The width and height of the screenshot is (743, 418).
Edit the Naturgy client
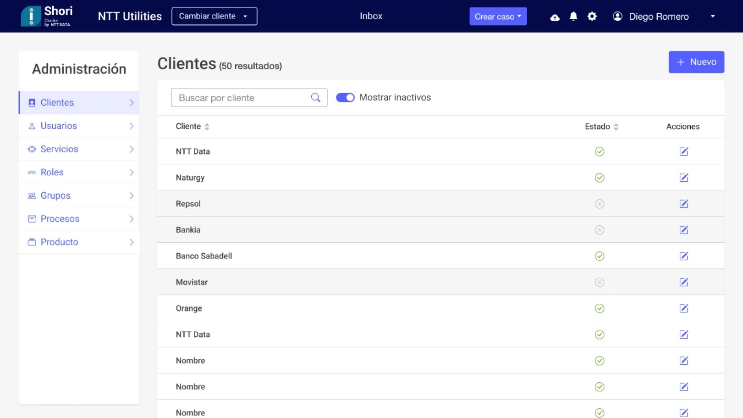click(683, 178)
